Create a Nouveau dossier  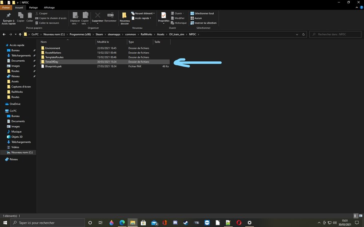point(124,19)
